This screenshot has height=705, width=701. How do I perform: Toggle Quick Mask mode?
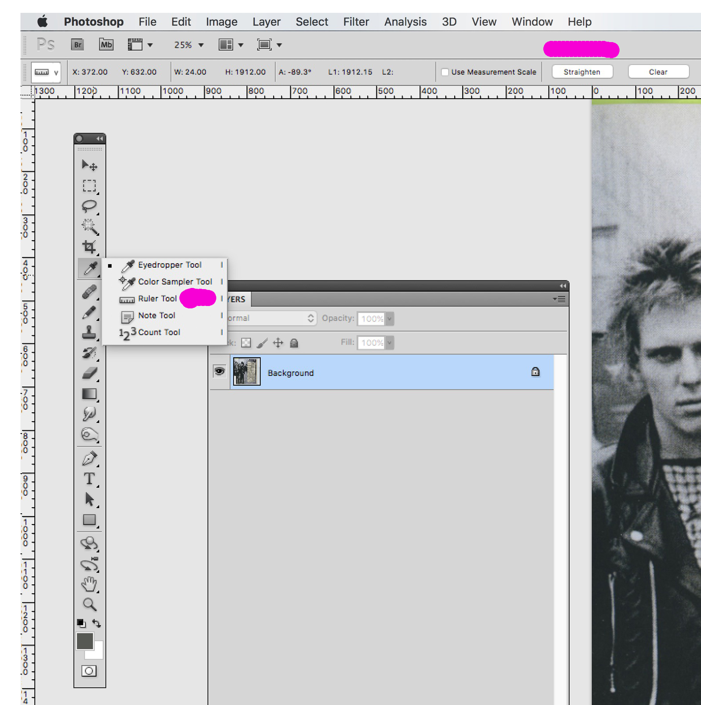[x=89, y=671]
